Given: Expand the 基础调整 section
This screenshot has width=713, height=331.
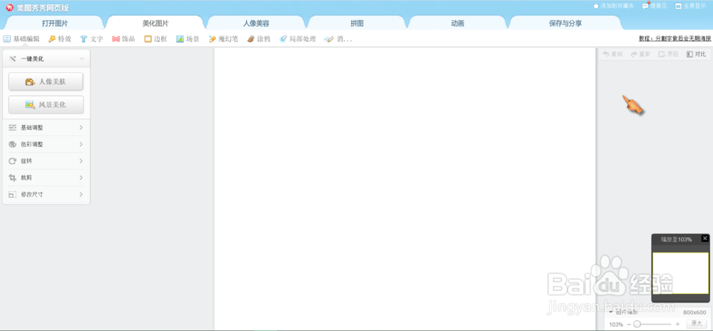Looking at the screenshot, I should coord(46,128).
